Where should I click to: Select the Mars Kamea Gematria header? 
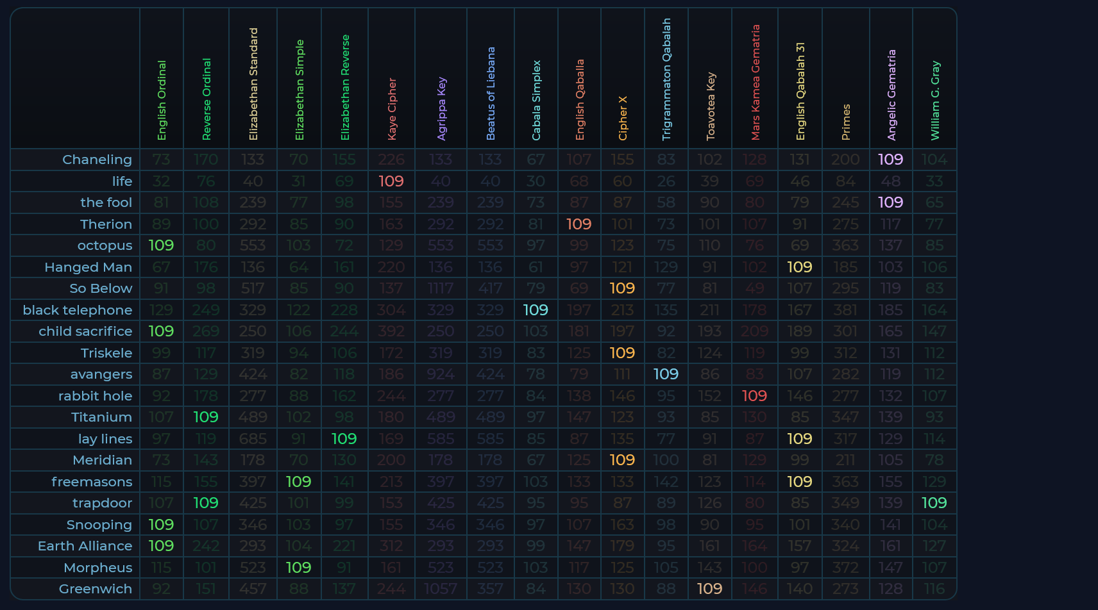(x=755, y=83)
